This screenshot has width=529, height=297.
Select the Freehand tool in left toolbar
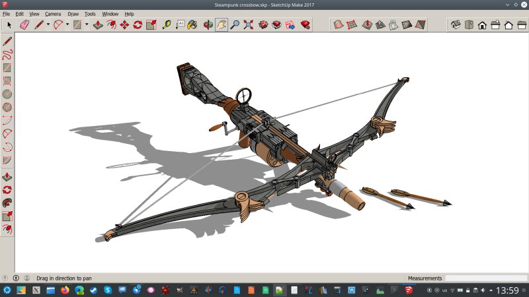tap(7, 54)
